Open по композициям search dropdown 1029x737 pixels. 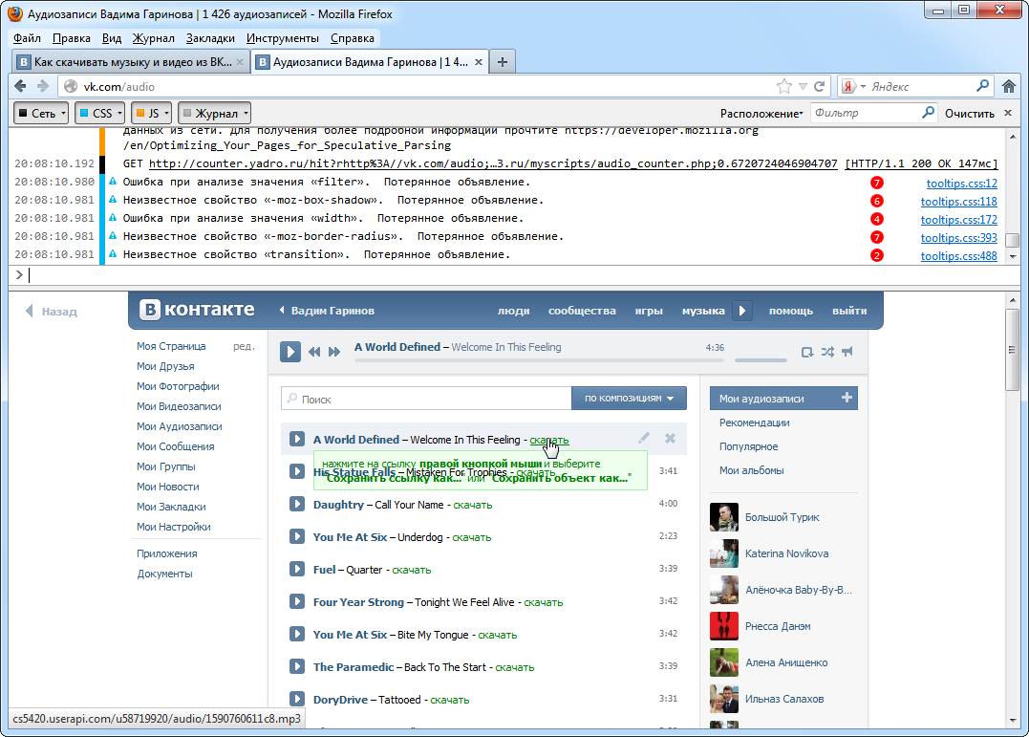[629, 398]
